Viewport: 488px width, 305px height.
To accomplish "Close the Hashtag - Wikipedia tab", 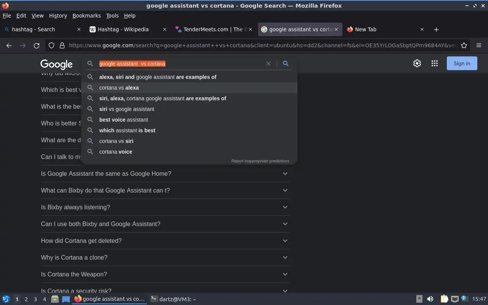I will (165, 29).
